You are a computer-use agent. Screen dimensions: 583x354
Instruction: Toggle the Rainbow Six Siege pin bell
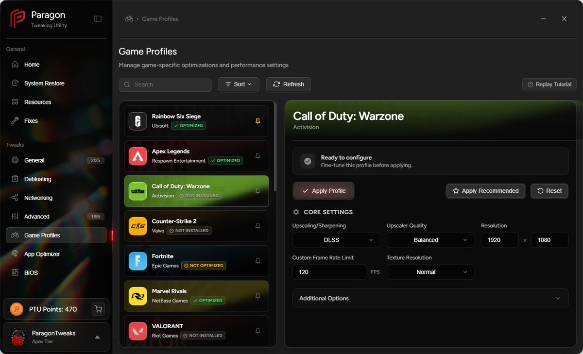point(258,121)
